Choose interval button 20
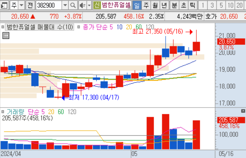The width and height of the screenshot is (246, 158). pyautogui.click(x=239, y=5)
